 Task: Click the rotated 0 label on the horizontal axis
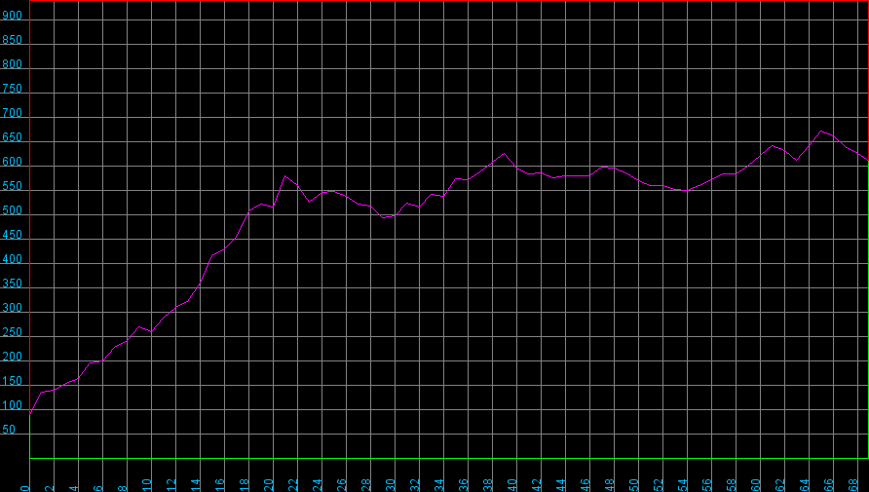pos(25,488)
